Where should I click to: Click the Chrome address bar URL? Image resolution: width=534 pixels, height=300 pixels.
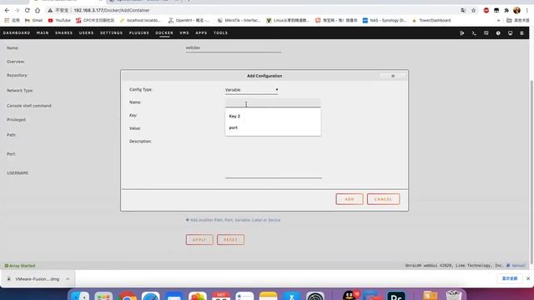(111, 10)
